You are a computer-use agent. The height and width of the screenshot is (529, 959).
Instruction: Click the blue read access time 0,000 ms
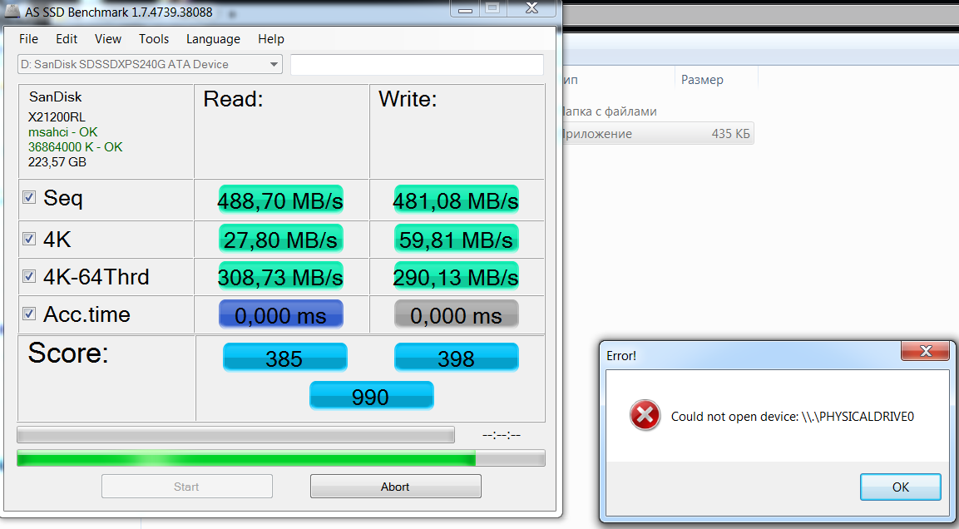coord(281,314)
